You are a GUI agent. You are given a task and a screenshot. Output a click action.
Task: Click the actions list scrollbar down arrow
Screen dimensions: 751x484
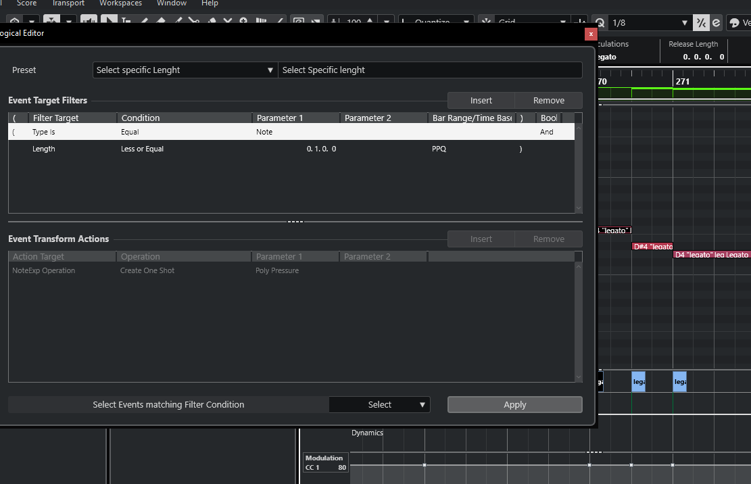(x=579, y=377)
